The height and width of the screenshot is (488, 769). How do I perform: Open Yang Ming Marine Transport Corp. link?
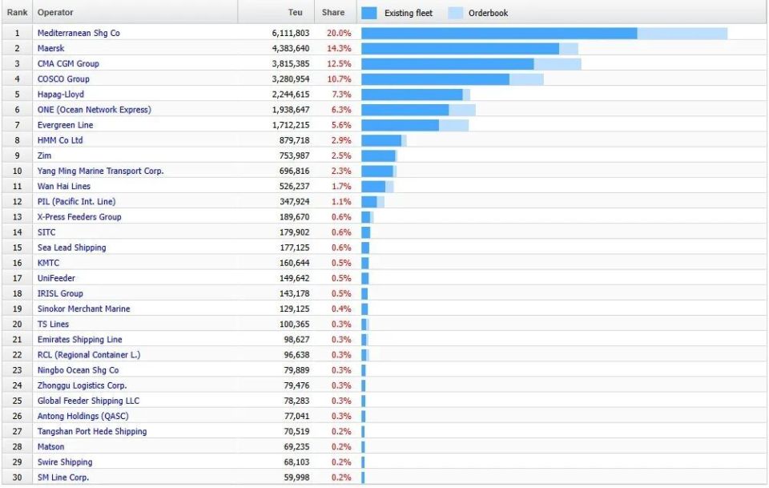(x=101, y=171)
